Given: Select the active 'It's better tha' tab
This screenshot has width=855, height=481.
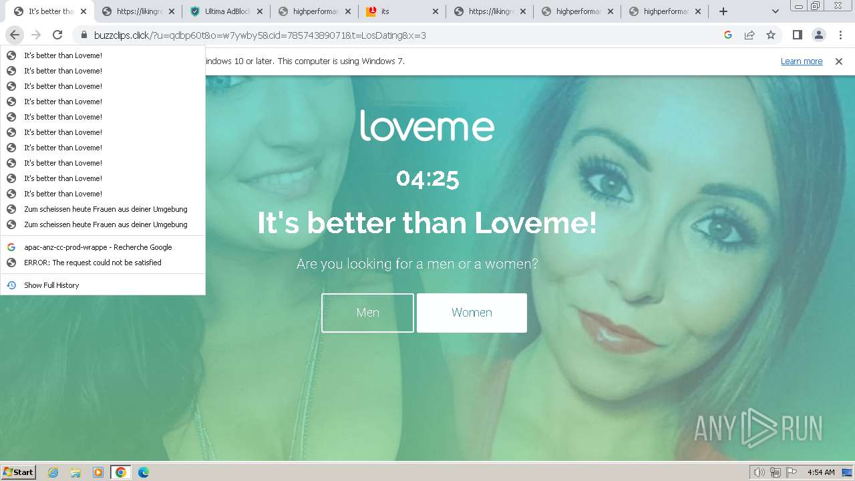Looking at the screenshot, I should pos(50,11).
